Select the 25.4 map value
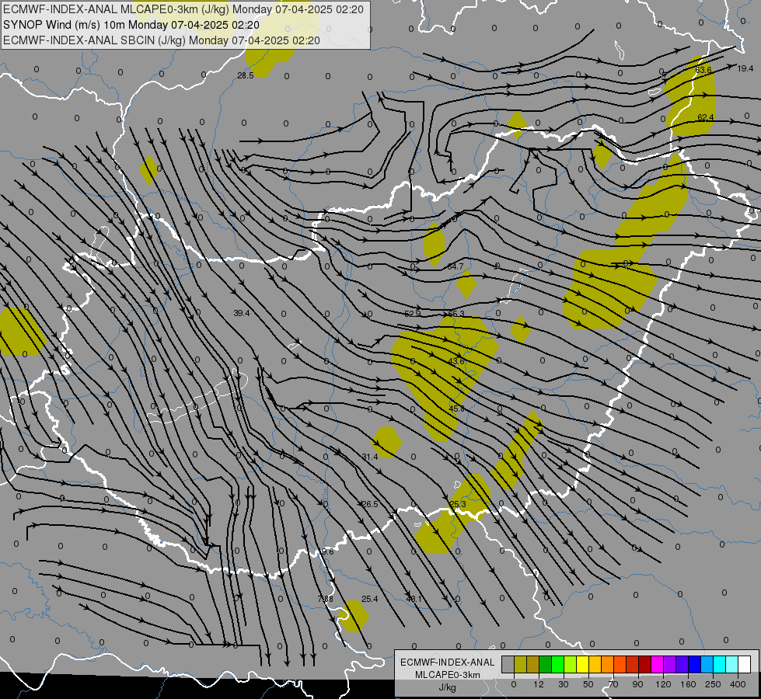Screen dimensions: 761x699 (x=370, y=599)
